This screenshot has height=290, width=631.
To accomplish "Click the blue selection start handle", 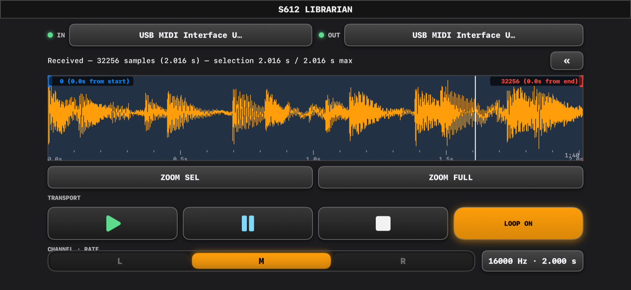I will pos(50,81).
